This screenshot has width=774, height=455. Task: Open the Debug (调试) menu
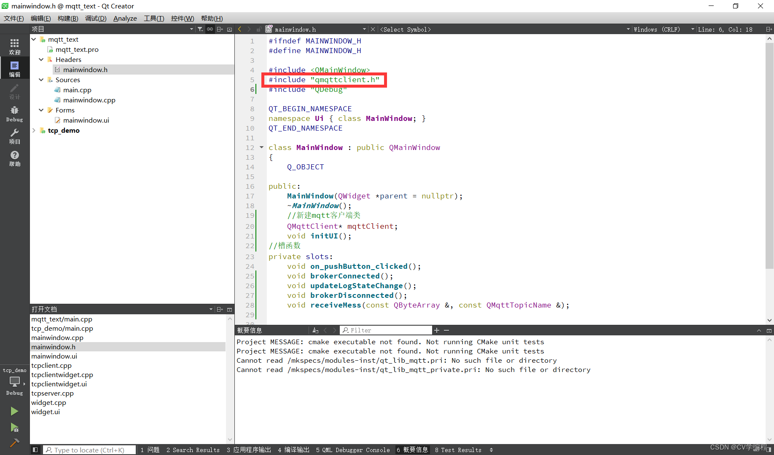pyautogui.click(x=96, y=18)
